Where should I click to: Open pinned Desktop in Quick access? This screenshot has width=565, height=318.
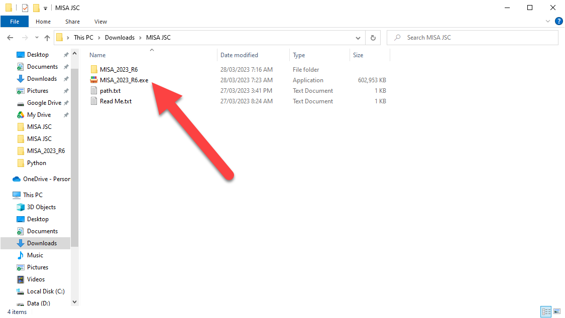38,55
